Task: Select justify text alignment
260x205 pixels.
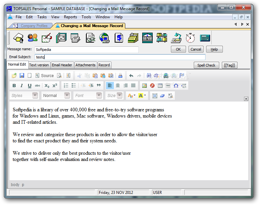Action: pyautogui.click(x=133, y=86)
